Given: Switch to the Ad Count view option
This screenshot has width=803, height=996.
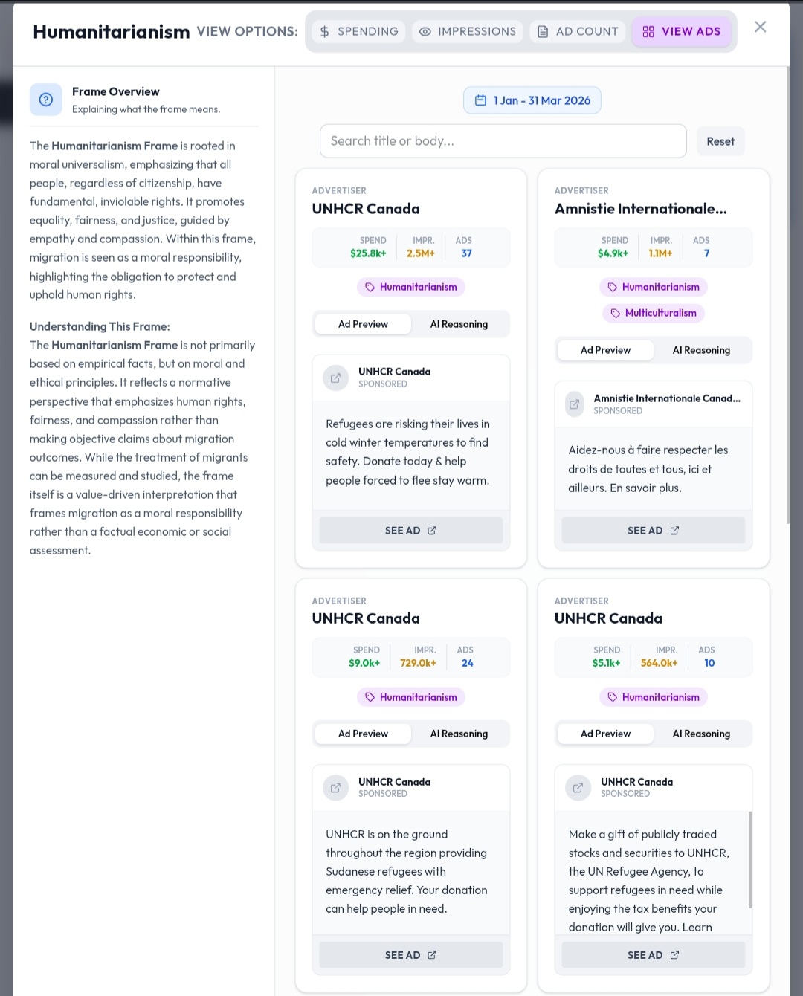Looking at the screenshot, I should (x=578, y=31).
